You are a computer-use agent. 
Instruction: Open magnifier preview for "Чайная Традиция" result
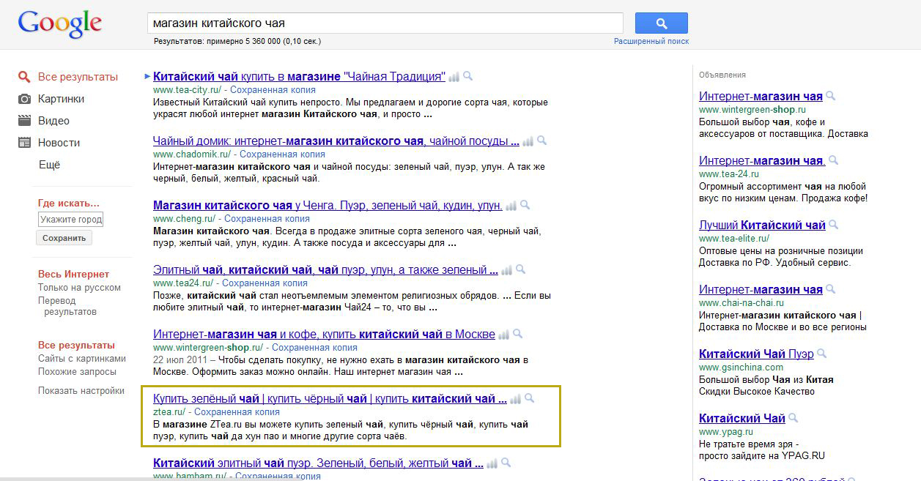(x=467, y=76)
